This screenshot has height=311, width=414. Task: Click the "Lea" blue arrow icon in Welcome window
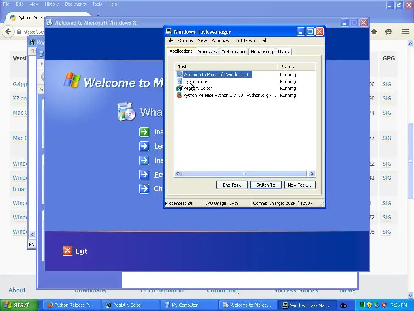click(144, 146)
